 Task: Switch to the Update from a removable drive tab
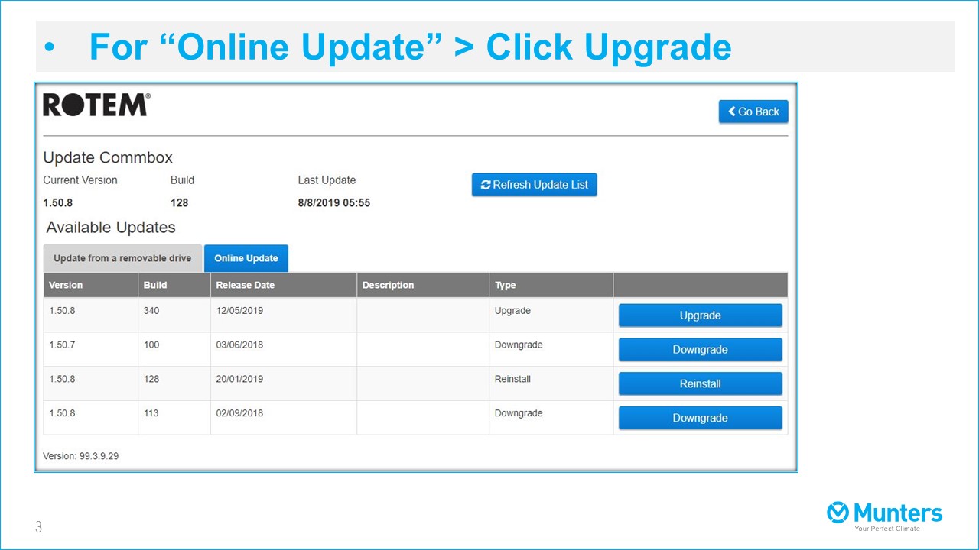(x=122, y=257)
